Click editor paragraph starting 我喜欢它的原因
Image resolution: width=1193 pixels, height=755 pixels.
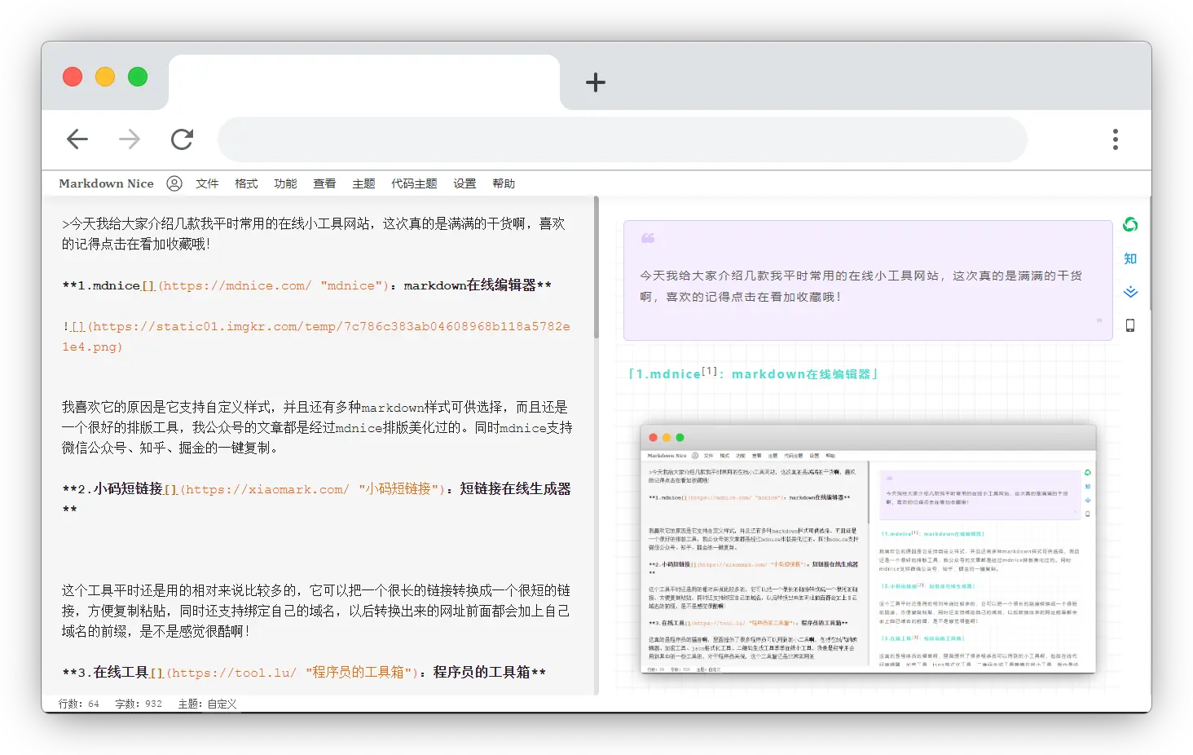tap(317, 427)
